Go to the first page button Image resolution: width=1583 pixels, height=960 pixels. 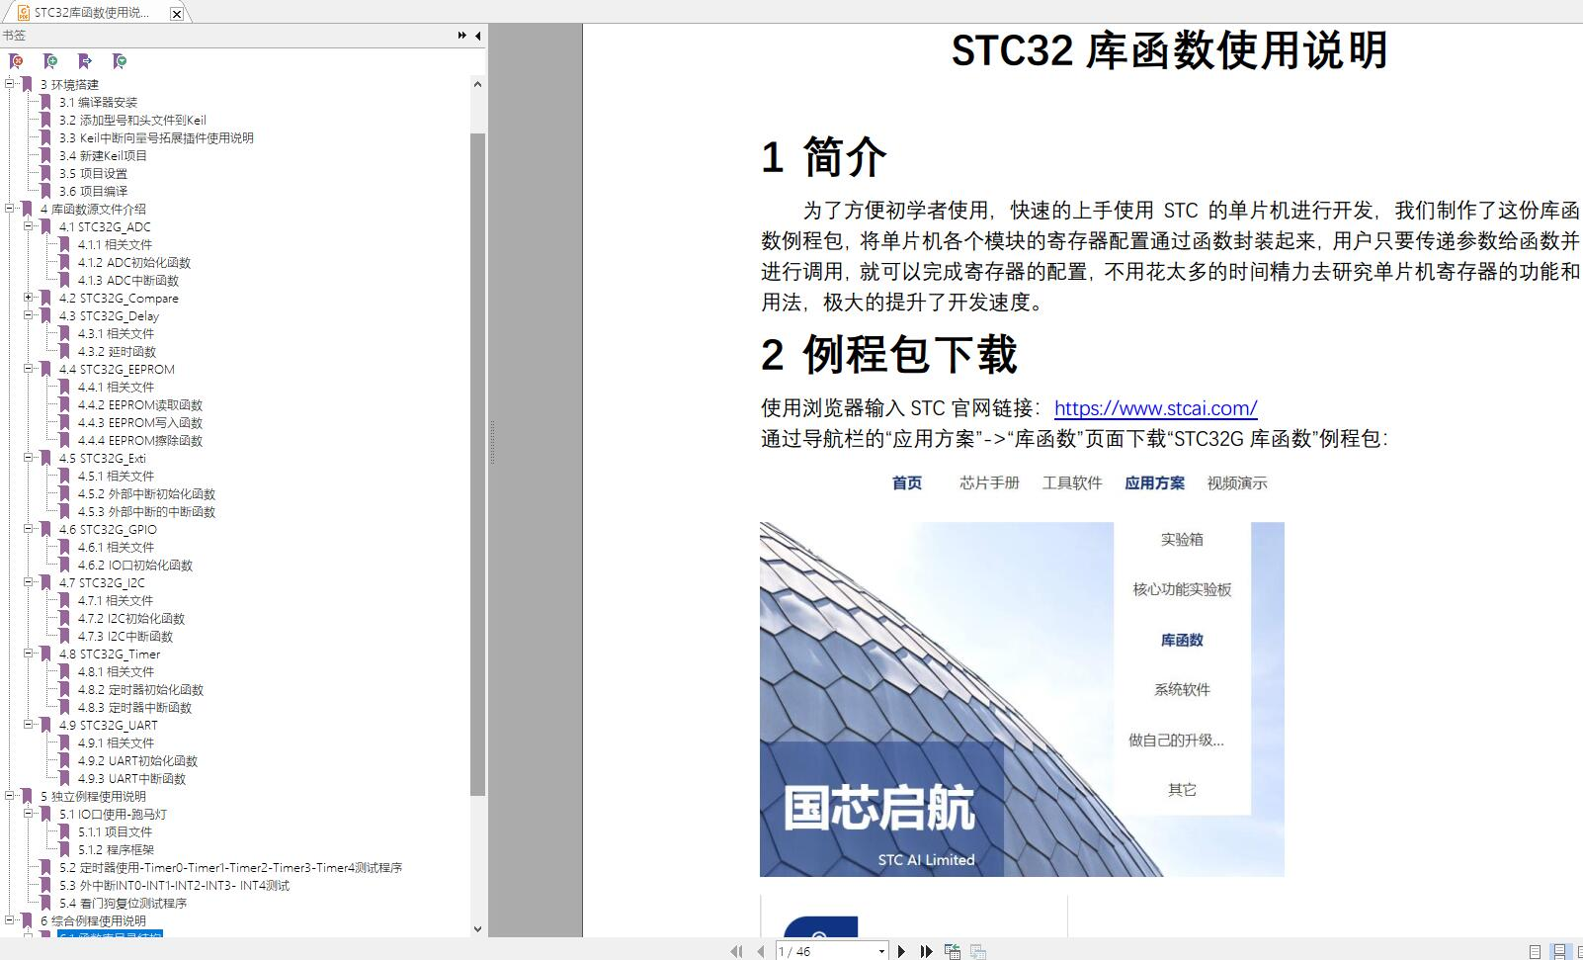[736, 951]
